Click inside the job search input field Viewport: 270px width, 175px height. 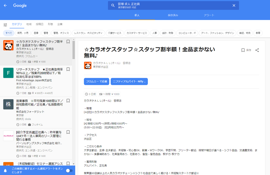[x=158, y=5]
